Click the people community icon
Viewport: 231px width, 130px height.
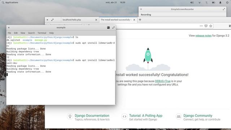pos(179,116)
